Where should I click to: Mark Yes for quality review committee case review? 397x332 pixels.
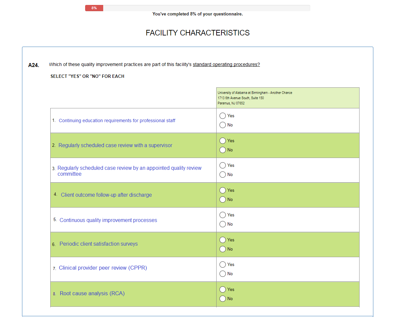(222, 166)
